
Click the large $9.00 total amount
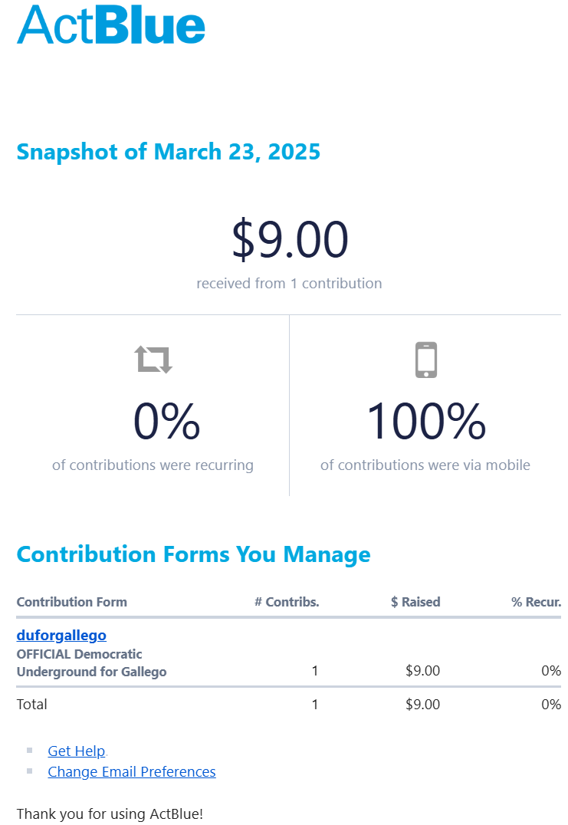coord(290,239)
